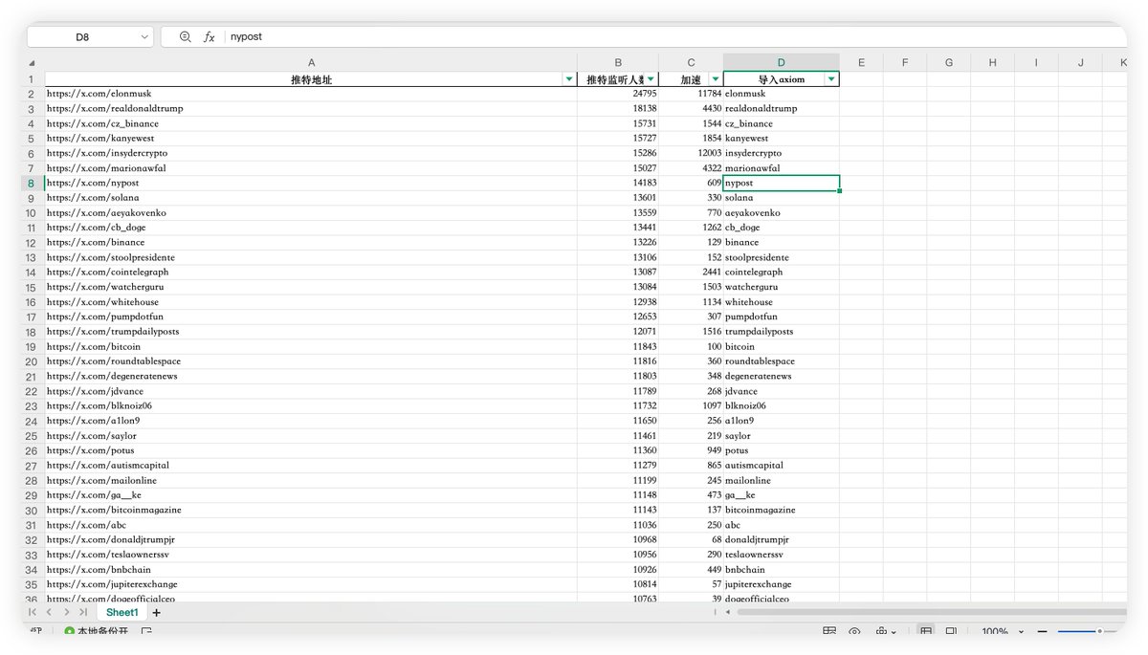Click cell autismcapital in column D

coord(781,466)
